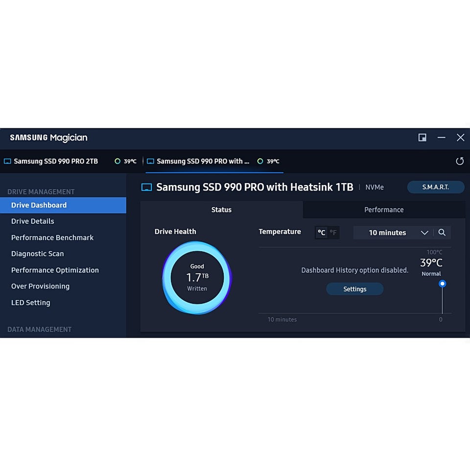Image resolution: width=470 pixels, height=466 pixels.
Task: Click the DATA MANAGEMENT section heading
Action: (40, 329)
